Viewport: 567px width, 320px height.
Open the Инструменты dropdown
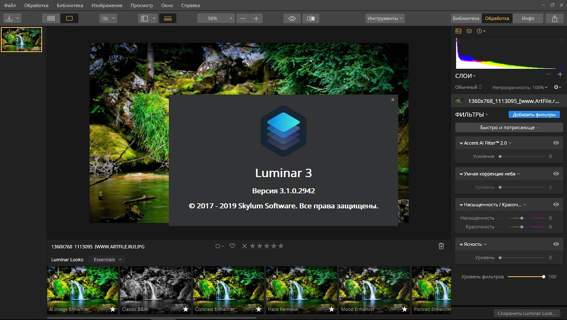point(385,18)
